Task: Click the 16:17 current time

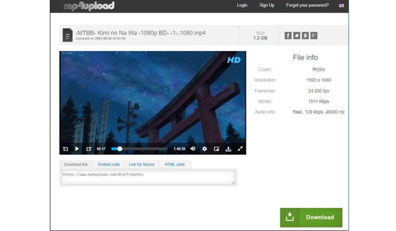Action: (101, 149)
